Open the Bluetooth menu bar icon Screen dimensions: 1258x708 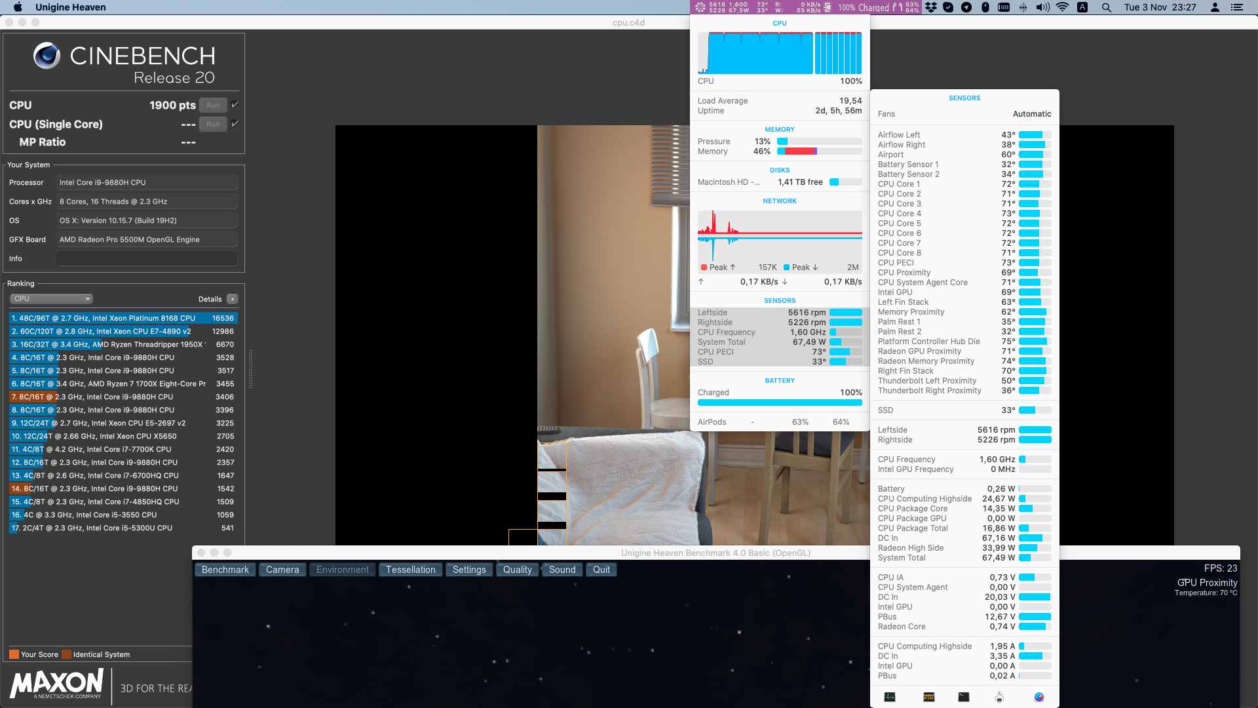pyautogui.click(x=1023, y=7)
